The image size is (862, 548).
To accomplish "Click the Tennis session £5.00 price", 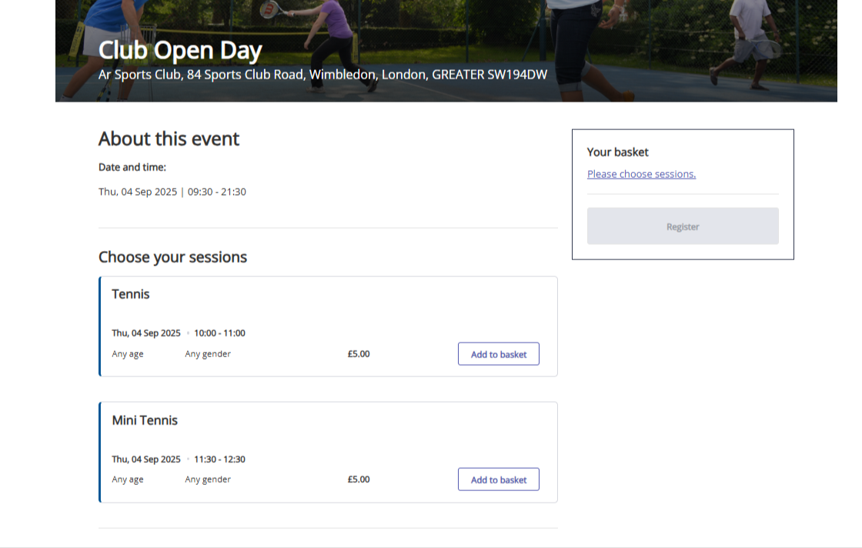I will coord(359,354).
